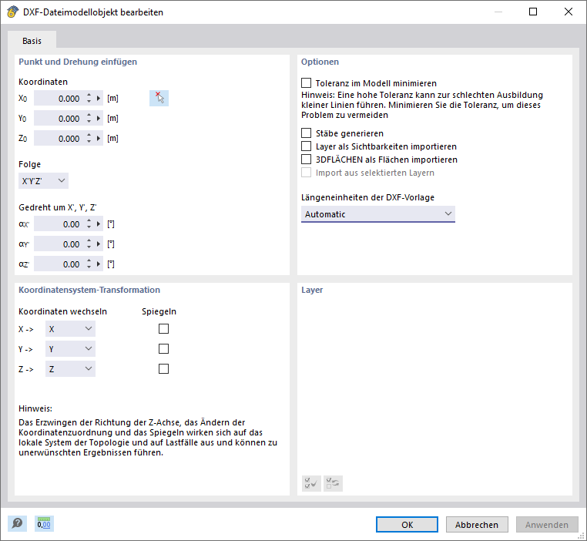Open units and decimal places icon
The image size is (587, 541).
point(44,523)
